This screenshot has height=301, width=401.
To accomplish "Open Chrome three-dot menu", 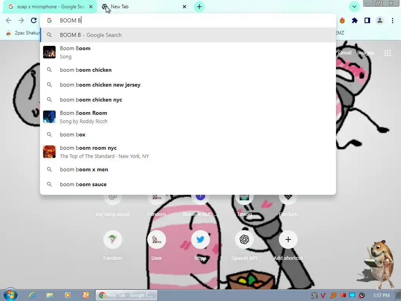I will coord(392,20).
